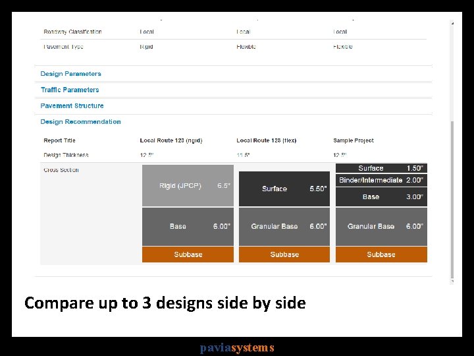Click the 'Report Title' row label

[x=59, y=140]
